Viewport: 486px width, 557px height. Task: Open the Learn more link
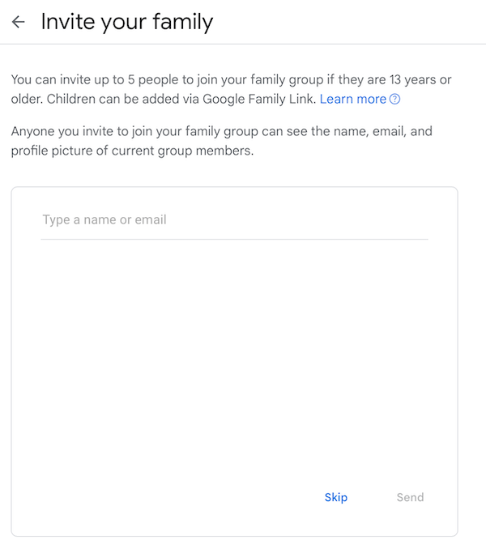coord(353,99)
